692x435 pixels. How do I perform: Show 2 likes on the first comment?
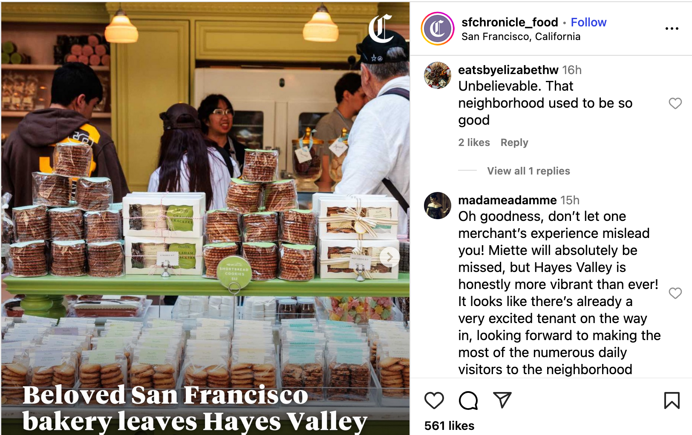[474, 143]
